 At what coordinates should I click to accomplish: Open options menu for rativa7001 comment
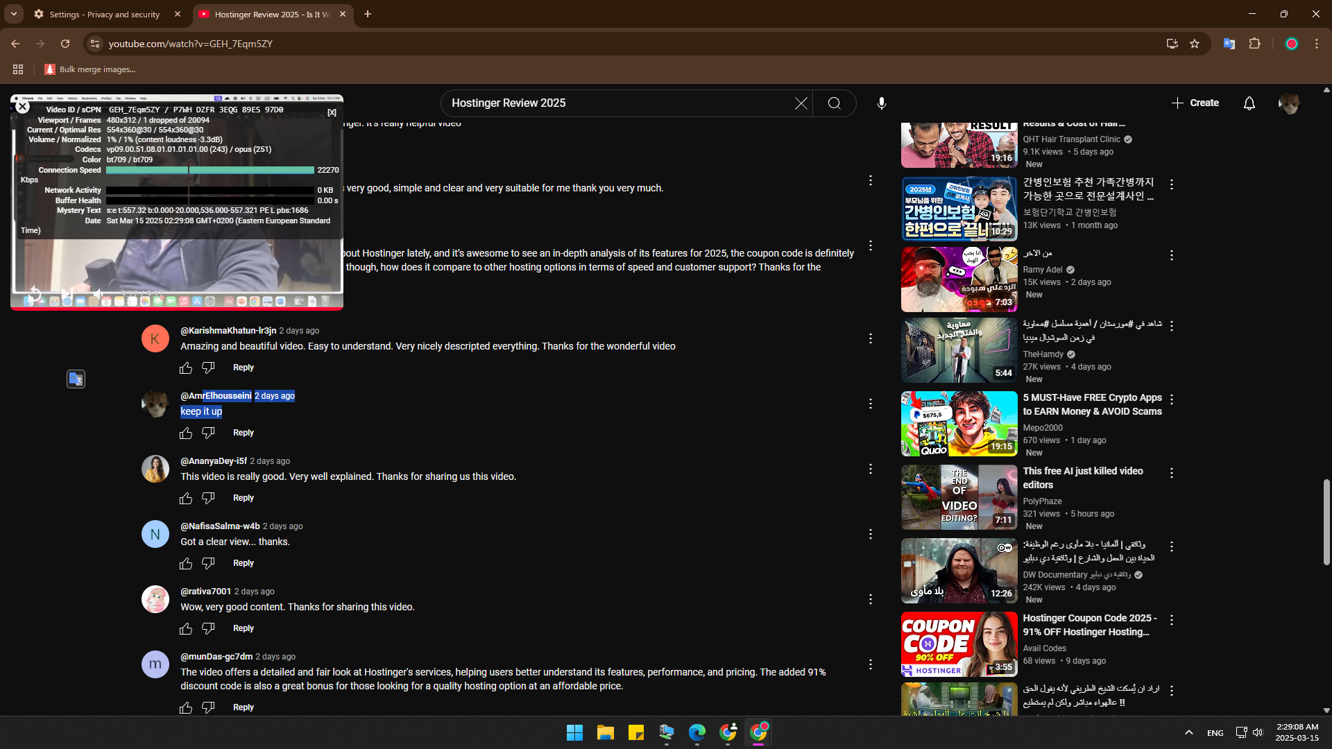tap(870, 599)
